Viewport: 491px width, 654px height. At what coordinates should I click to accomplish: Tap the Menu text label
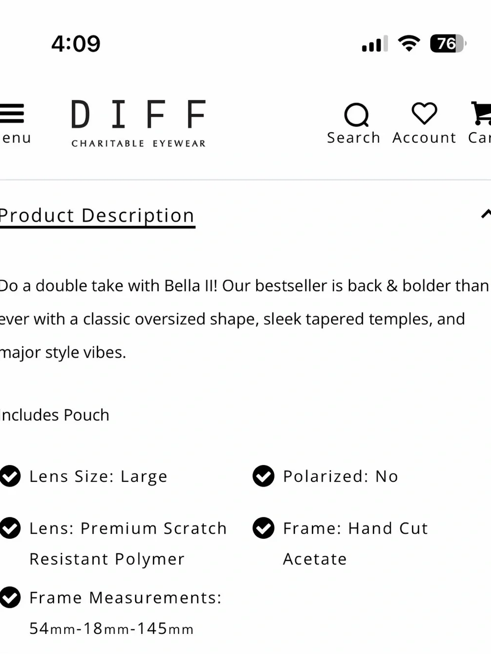click(x=16, y=138)
